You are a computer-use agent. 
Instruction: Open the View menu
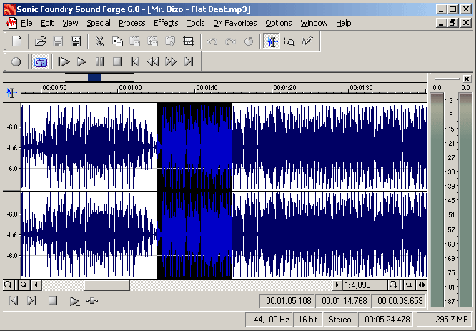tap(70, 23)
